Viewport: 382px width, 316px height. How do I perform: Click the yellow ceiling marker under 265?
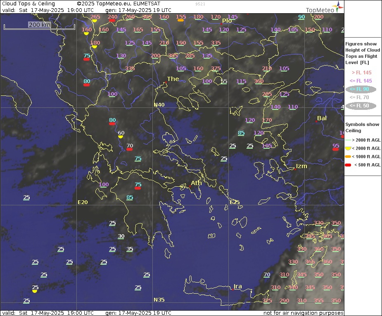click(95, 21)
